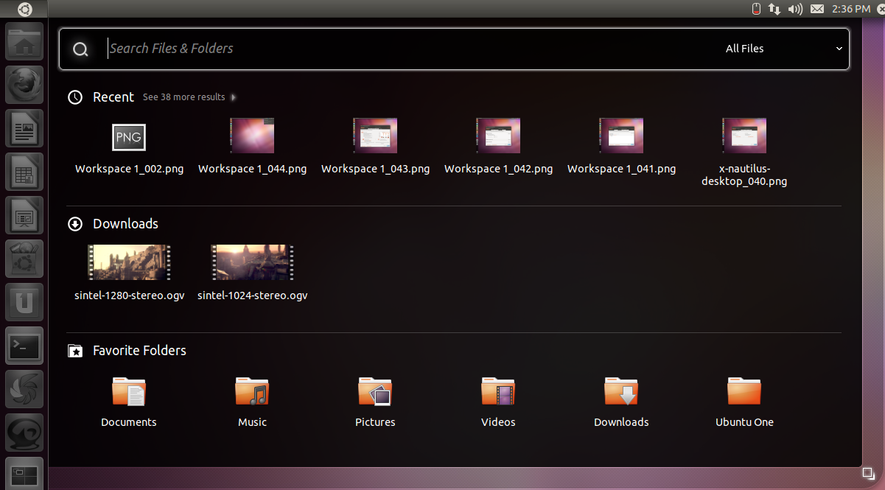Open the Music folder
Viewport: 885px width, 490px height.
point(252,391)
